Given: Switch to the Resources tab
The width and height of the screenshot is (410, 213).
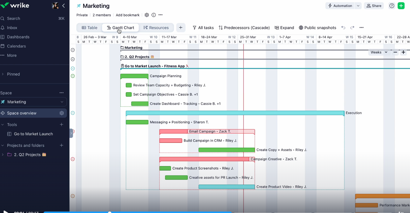Looking at the screenshot, I should [x=156, y=28].
